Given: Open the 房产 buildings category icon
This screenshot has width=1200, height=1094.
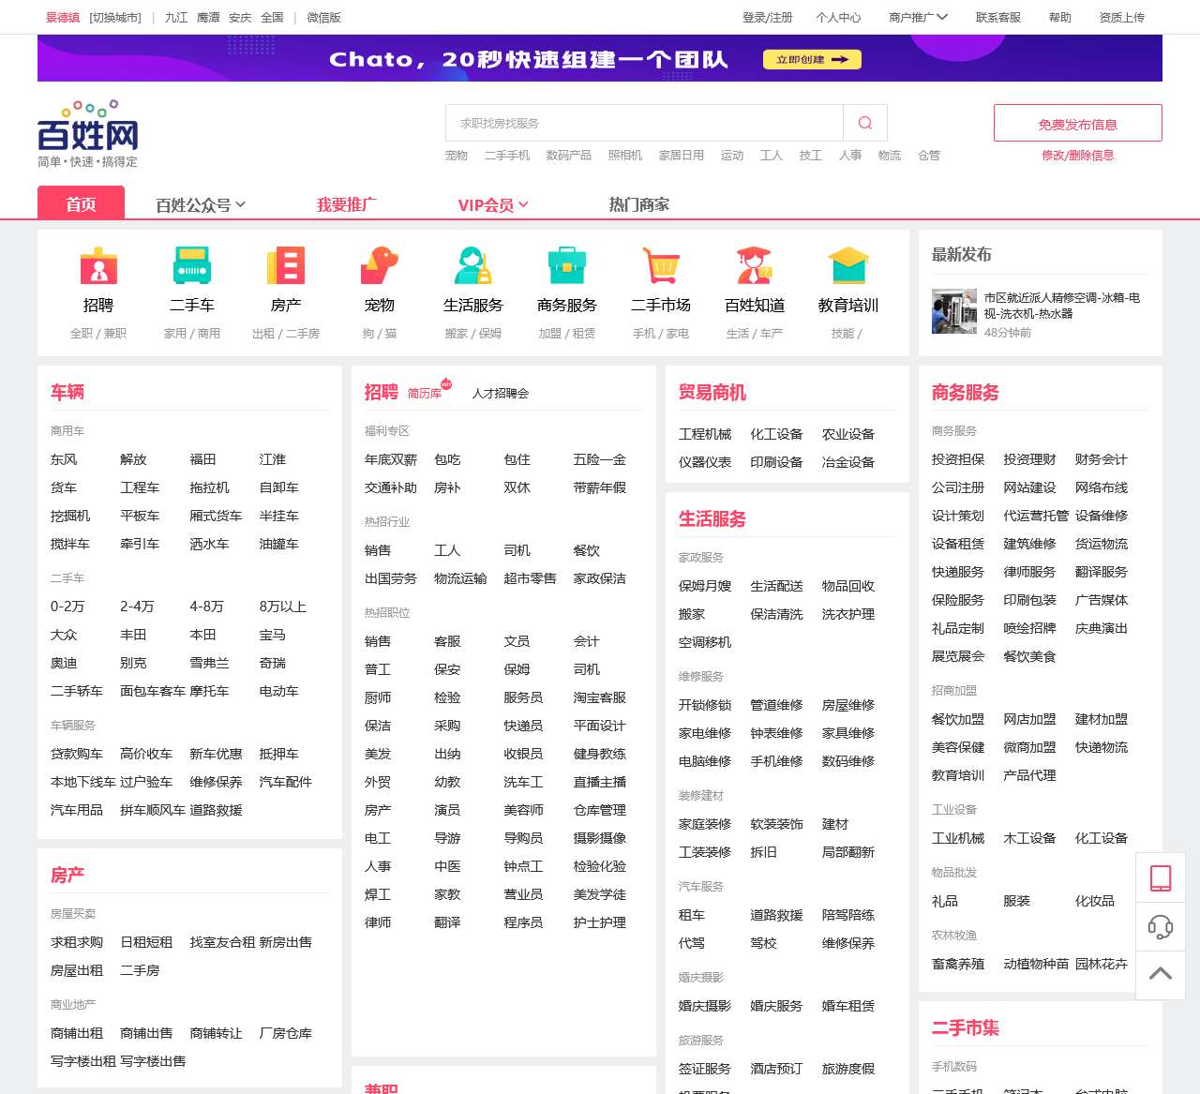Looking at the screenshot, I should point(287,267).
